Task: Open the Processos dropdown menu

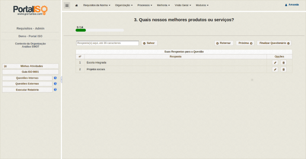Action: (145, 5)
